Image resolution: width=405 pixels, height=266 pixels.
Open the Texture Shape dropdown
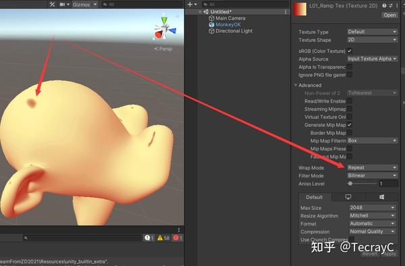tap(372, 40)
